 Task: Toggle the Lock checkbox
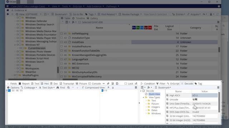(x=126, y=84)
